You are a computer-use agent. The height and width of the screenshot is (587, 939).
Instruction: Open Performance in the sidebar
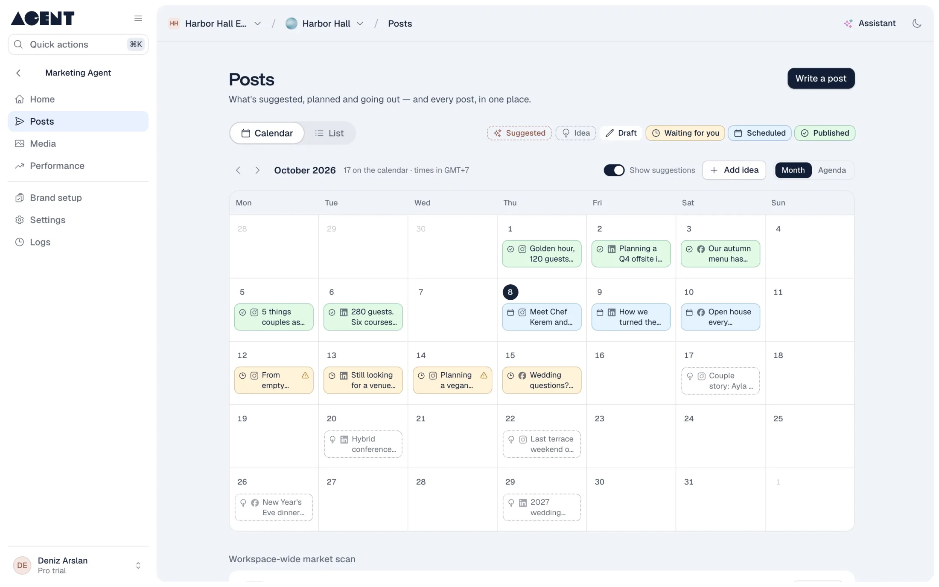tap(78, 166)
